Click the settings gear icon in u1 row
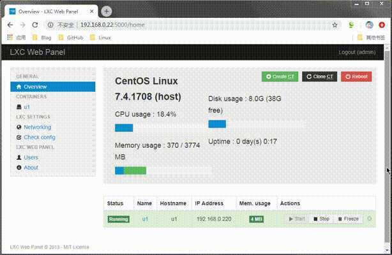 coord(370,219)
